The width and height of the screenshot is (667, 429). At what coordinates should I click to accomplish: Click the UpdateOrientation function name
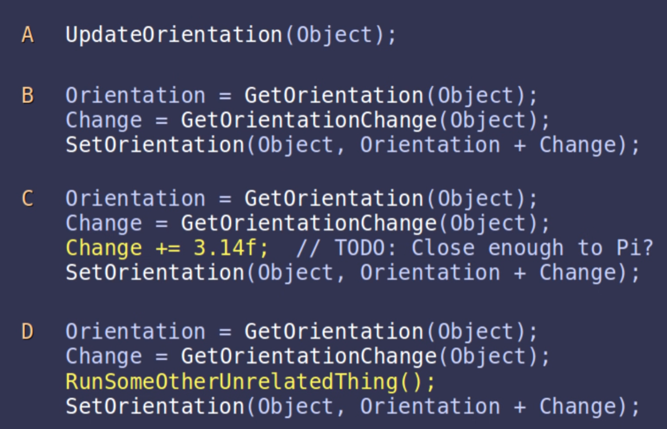click(174, 35)
